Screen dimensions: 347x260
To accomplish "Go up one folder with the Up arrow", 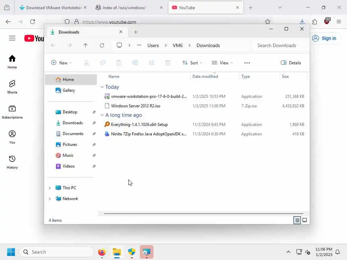I will (86, 45).
